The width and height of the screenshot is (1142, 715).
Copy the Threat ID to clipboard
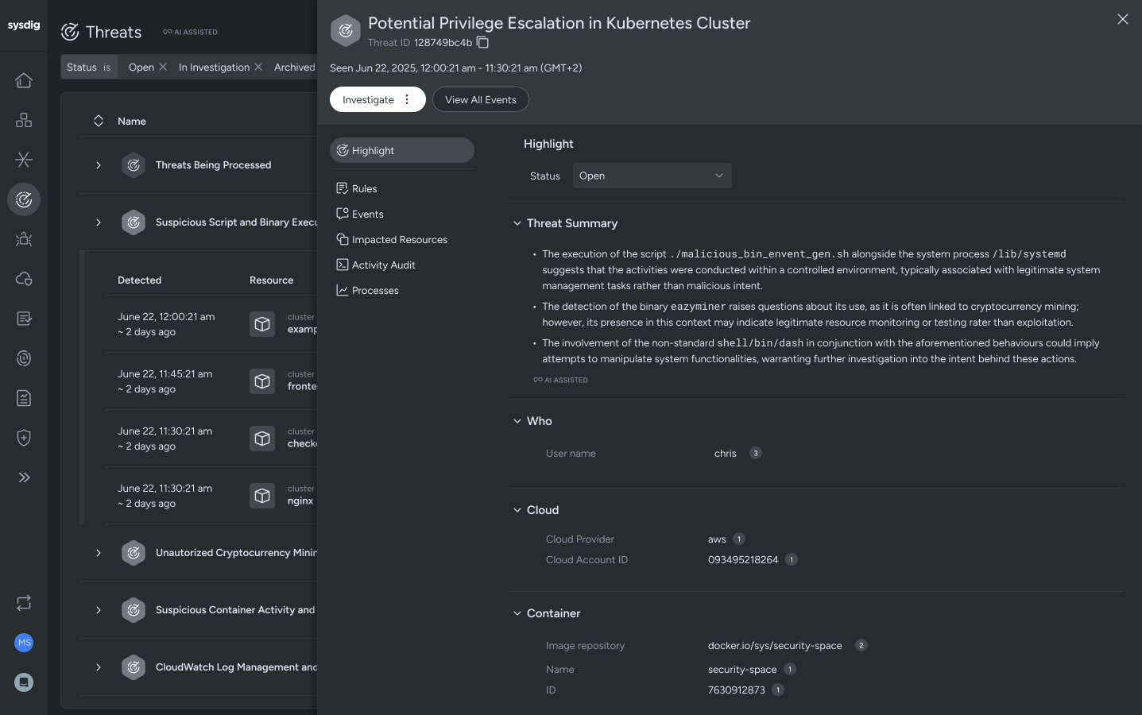[482, 42]
